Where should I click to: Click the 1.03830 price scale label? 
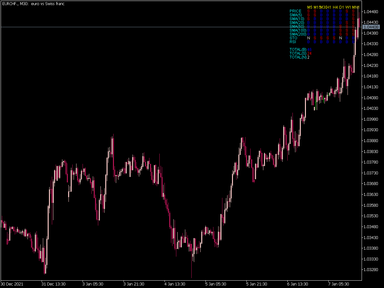point(370,151)
